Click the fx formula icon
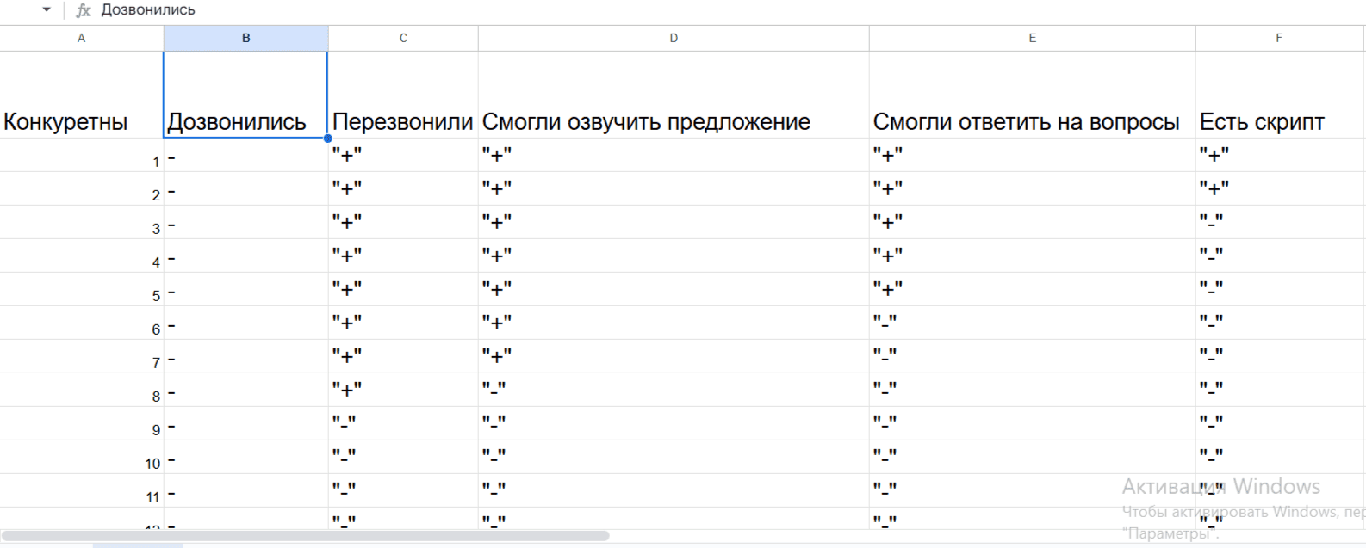 click(x=84, y=10)
